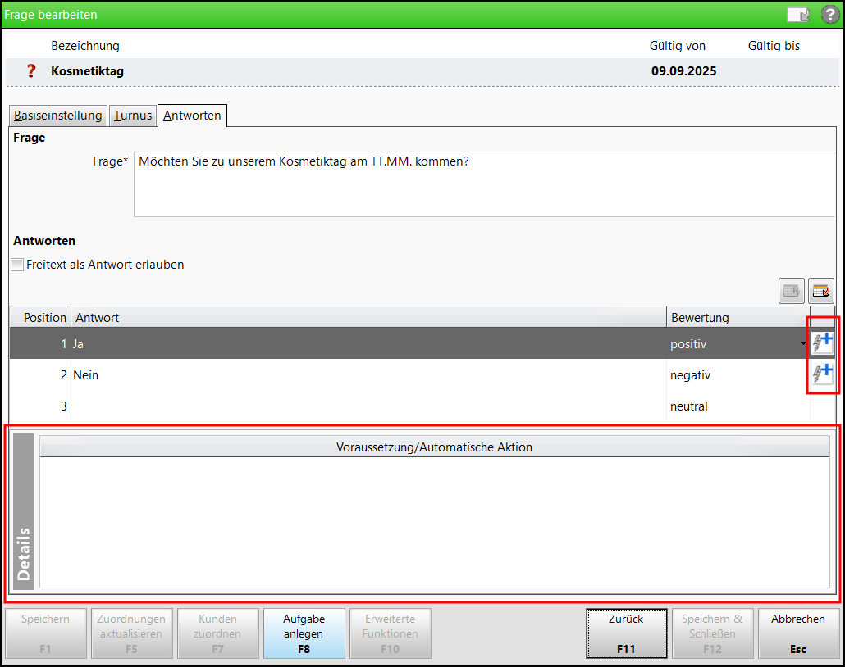Click the window export icon in title bar
The image size is (845, 667).
point(798,15)
